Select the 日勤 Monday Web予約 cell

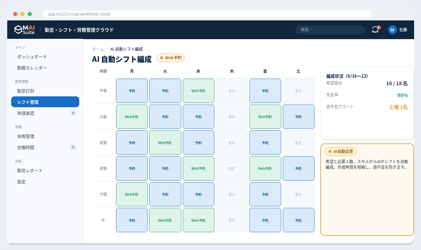pos(132,117)
